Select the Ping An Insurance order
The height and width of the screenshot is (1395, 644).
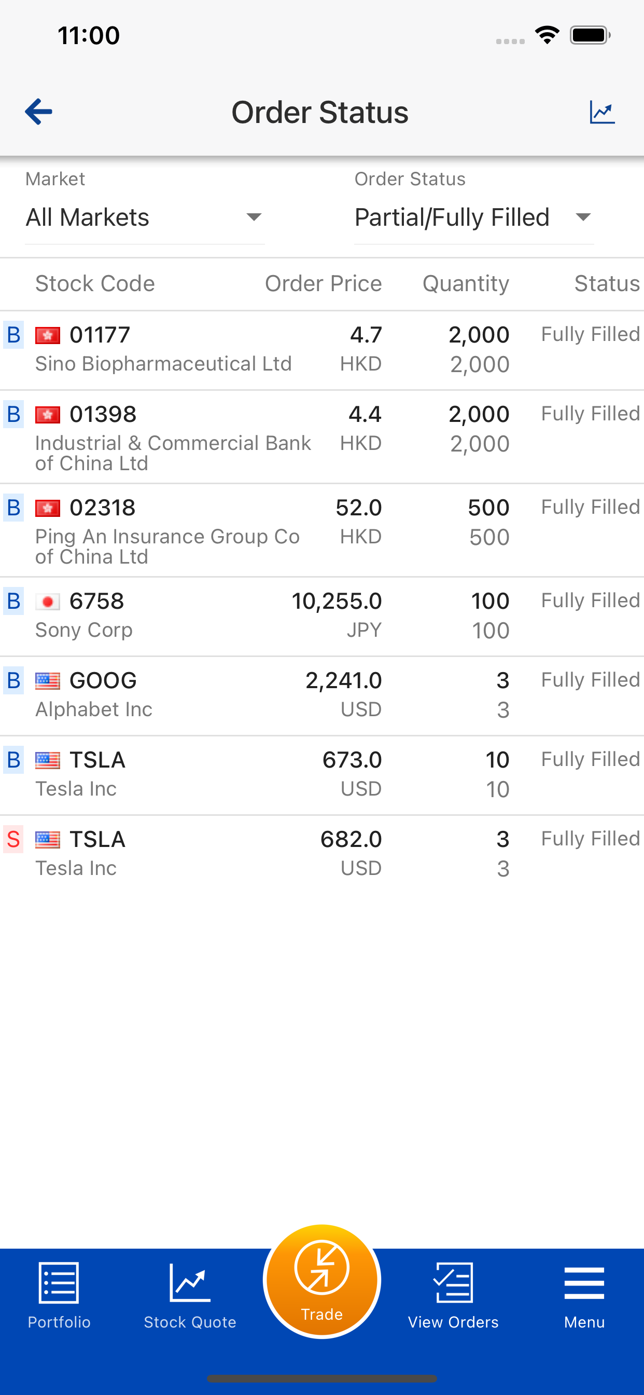click(x=322, y=530)
